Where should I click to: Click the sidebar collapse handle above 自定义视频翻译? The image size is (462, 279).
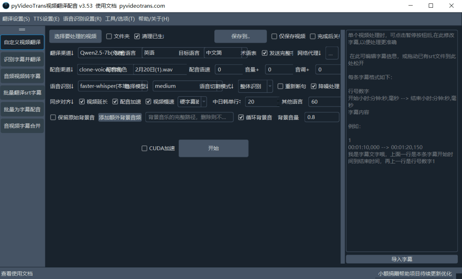[x=22, y=30]
